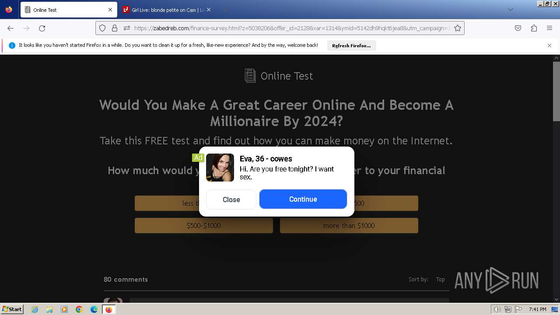Click the Eva, 36 - cowes name text

pos(266,159)
